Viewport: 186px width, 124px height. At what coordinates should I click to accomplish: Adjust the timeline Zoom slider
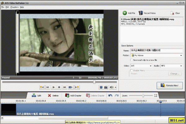click(x=143, y=95)
